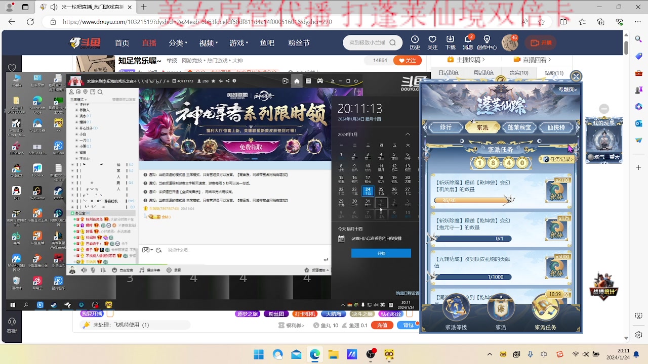Click 福利券 link

tap(293, 326)
